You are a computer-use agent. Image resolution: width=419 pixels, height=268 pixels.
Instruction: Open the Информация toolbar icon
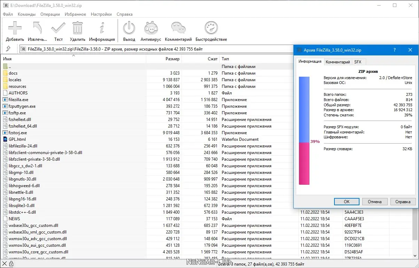(102, 28)
